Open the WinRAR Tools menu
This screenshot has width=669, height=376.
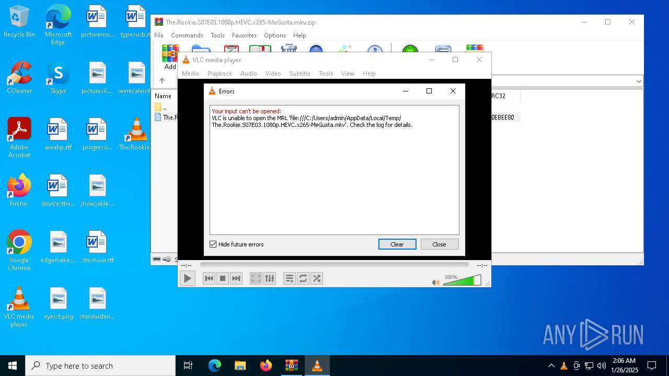pyautogui.click(x=217, y=36)
